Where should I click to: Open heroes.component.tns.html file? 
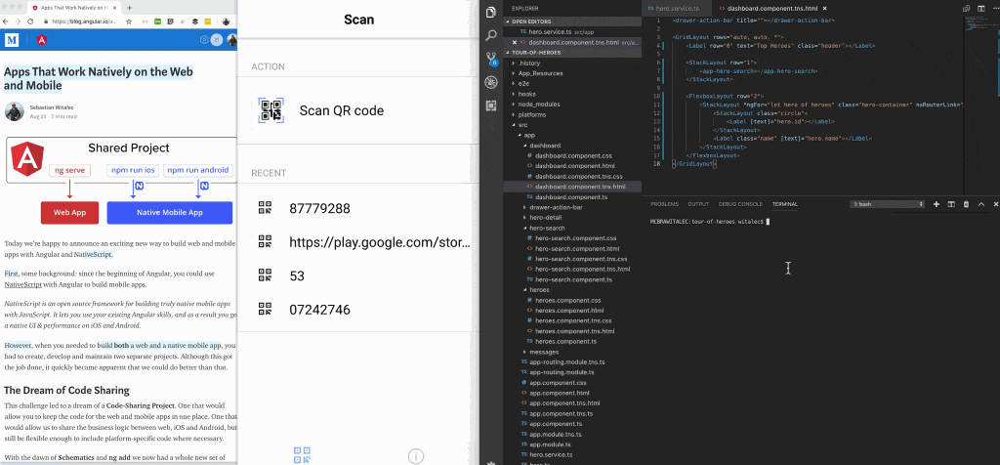pyautogui.click(x=574, y=331)
